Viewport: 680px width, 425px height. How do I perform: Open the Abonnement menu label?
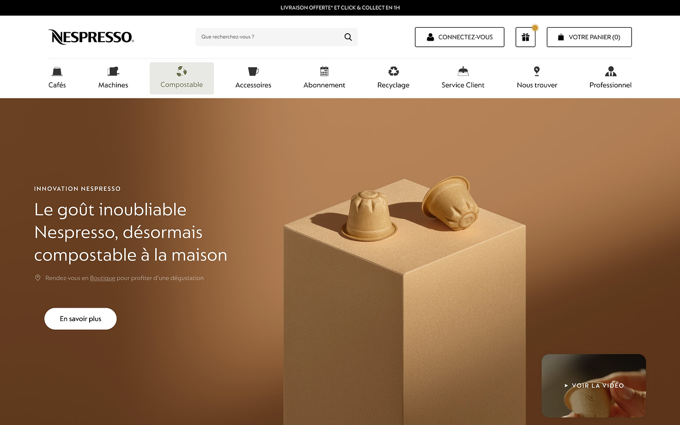[324, 85]
